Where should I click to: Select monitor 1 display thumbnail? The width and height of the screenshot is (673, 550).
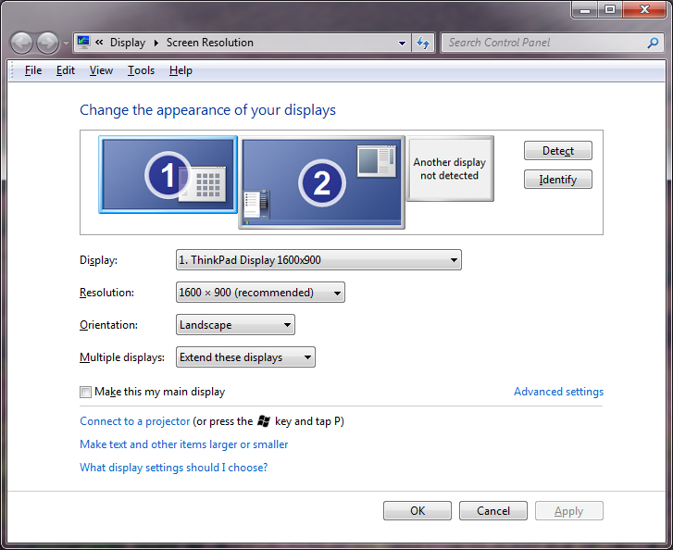pos(168,175)
